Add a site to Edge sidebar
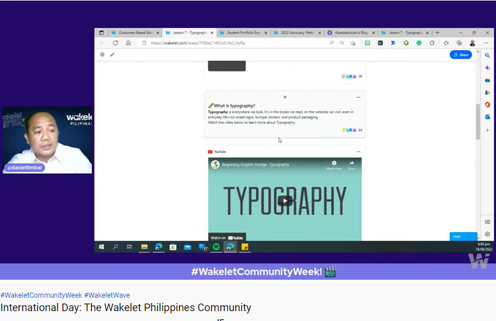Viewport: 496px width, 321px height. coord(487,130)
